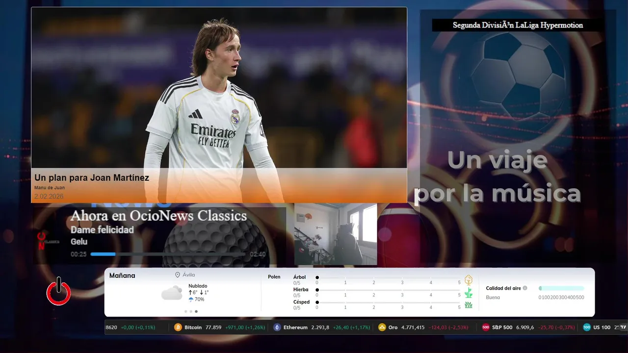Click the Nublado weather condition text

pos(198,286)
